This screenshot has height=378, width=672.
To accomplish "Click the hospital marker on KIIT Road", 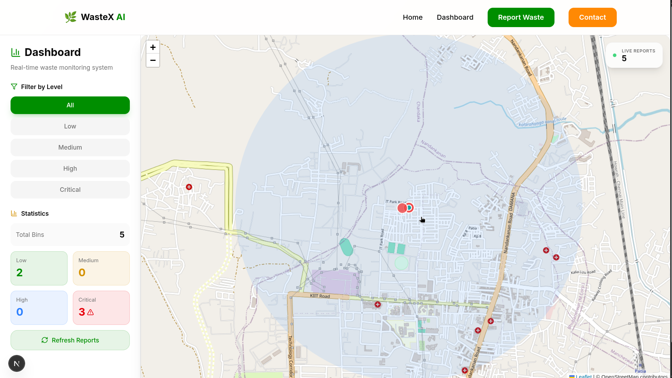I will tap(378, 304).
